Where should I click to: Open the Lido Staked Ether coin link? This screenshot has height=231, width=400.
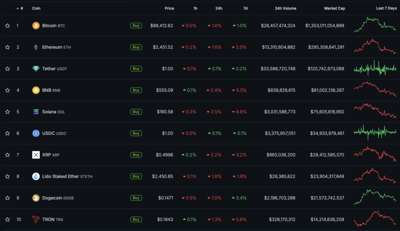click(x=61, y=176)
